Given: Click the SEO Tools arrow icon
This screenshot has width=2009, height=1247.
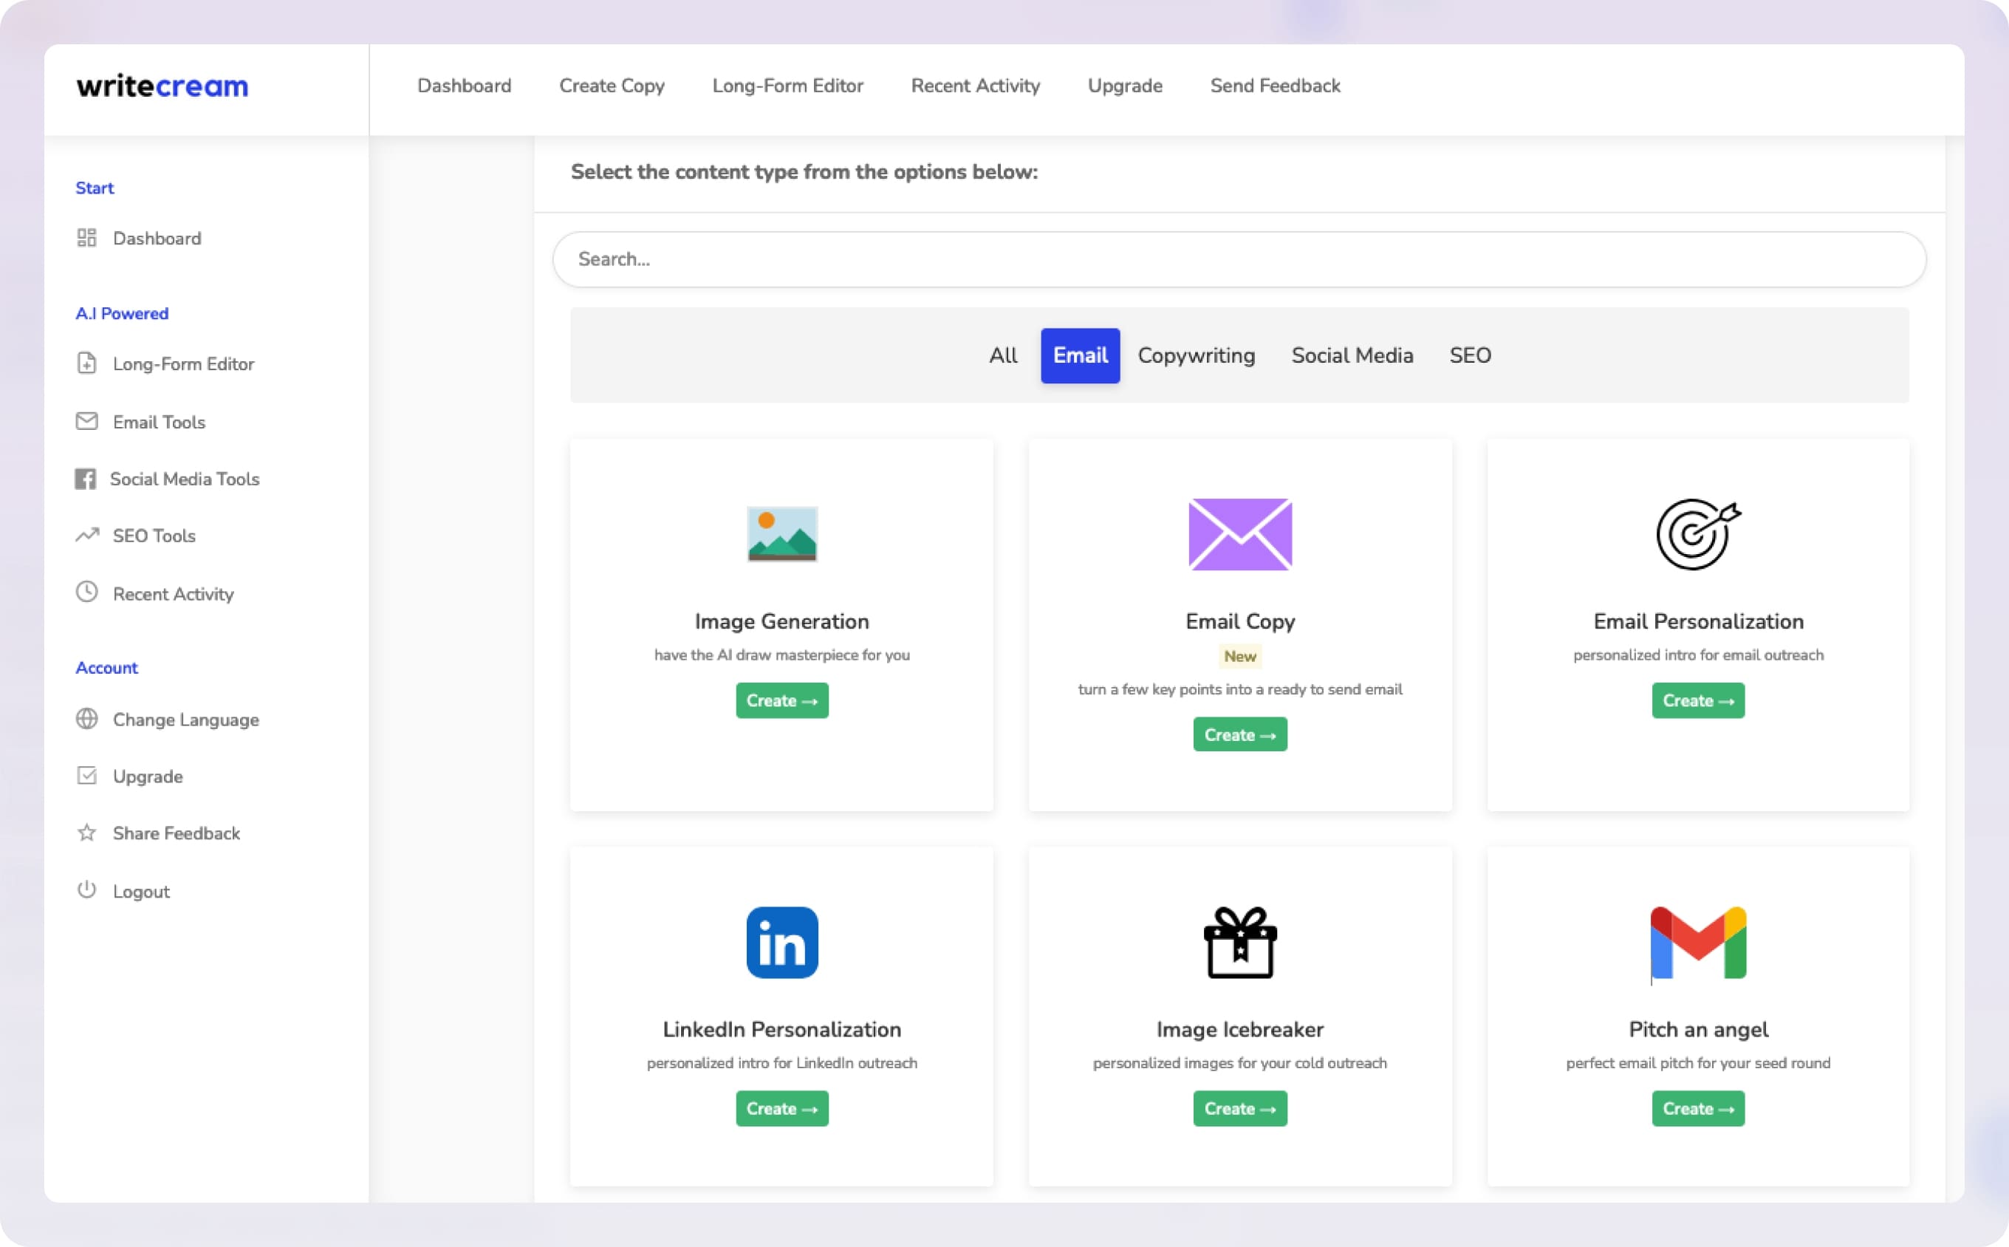Looking at the screenshot, I should pyautogui.click(x=87, y=536).
